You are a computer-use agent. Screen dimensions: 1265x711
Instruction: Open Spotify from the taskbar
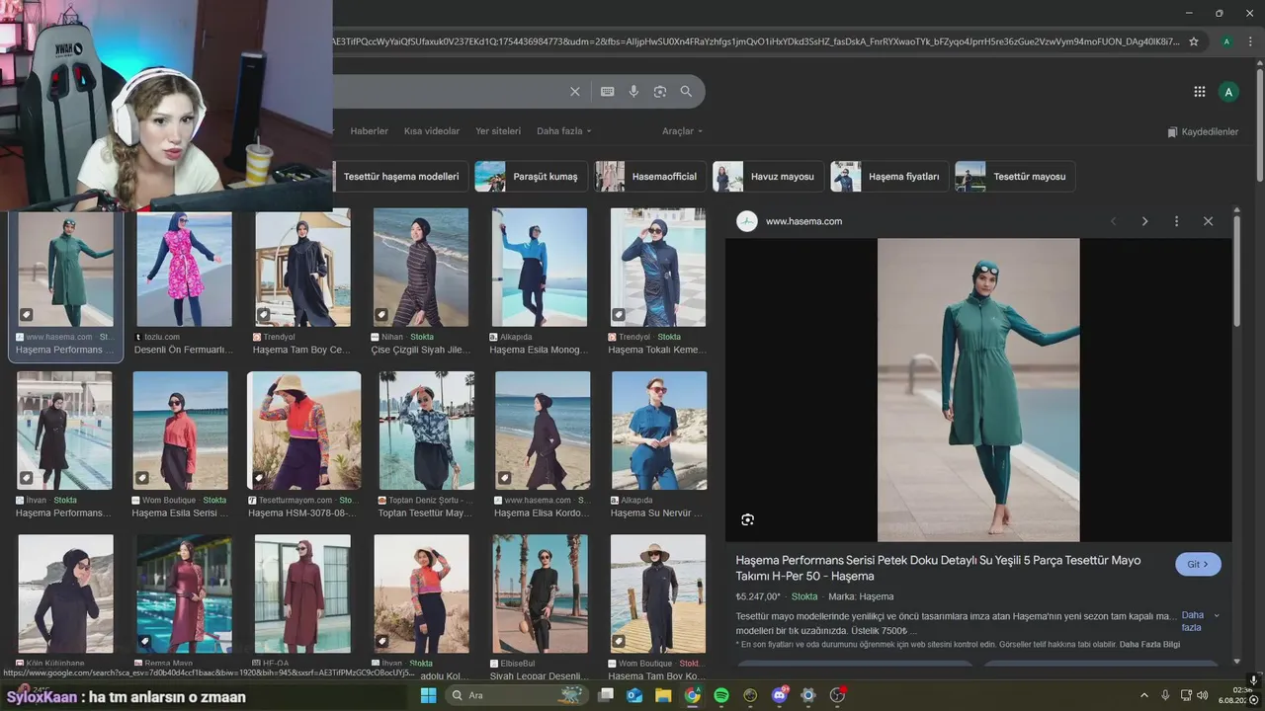point(721,695)
